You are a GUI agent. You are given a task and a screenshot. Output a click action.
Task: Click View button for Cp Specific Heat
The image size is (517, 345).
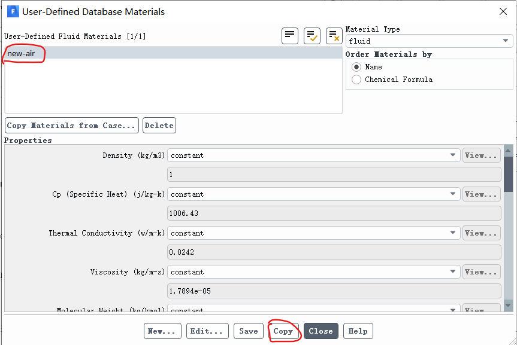(x=482, y=194)
